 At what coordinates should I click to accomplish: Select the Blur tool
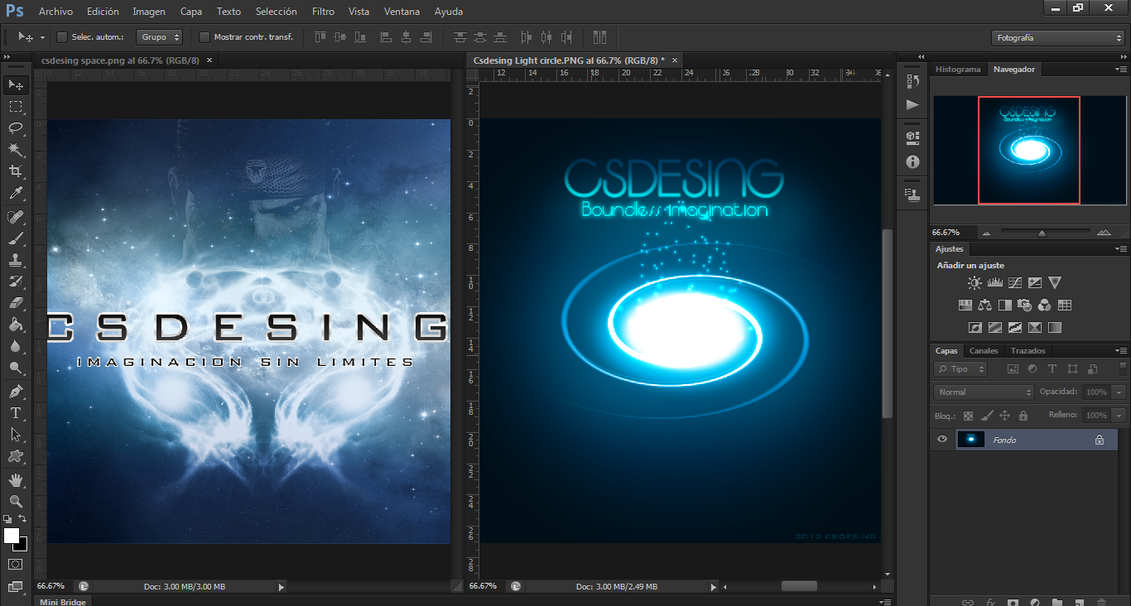[16, 346]
